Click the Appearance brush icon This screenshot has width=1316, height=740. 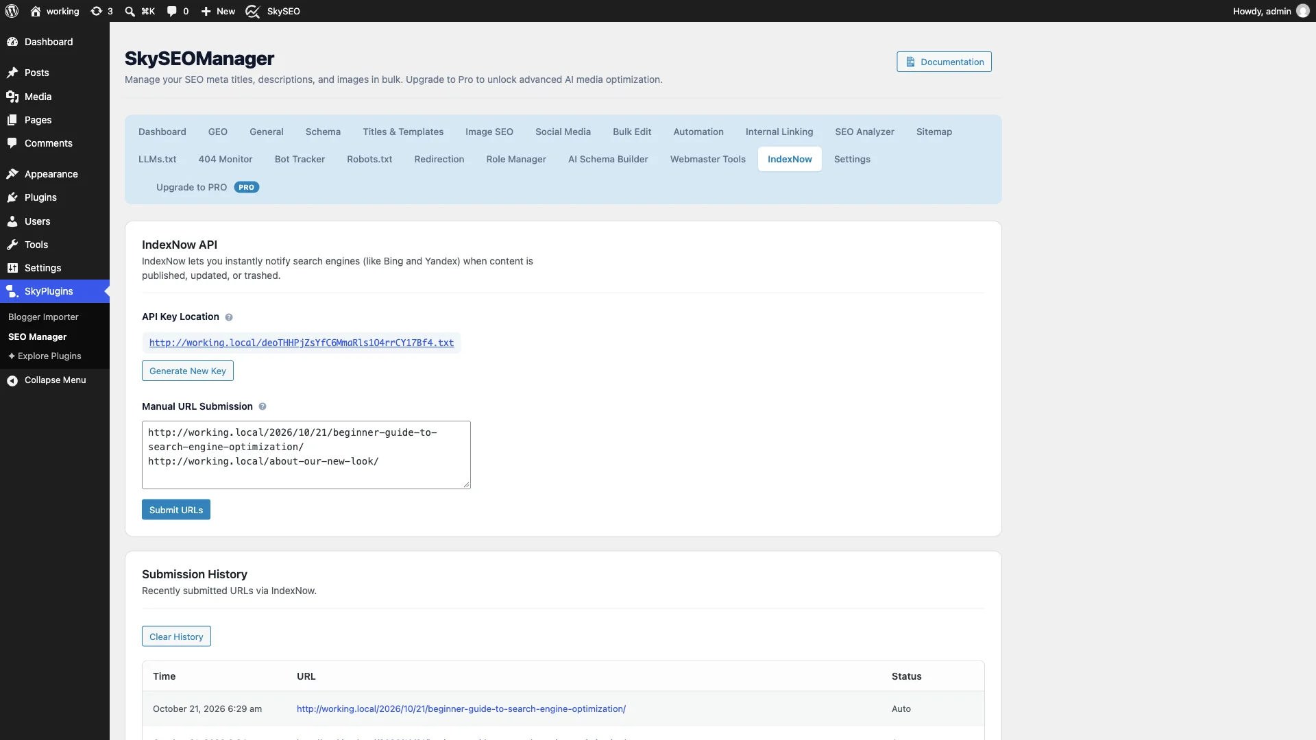click(12, 174)
